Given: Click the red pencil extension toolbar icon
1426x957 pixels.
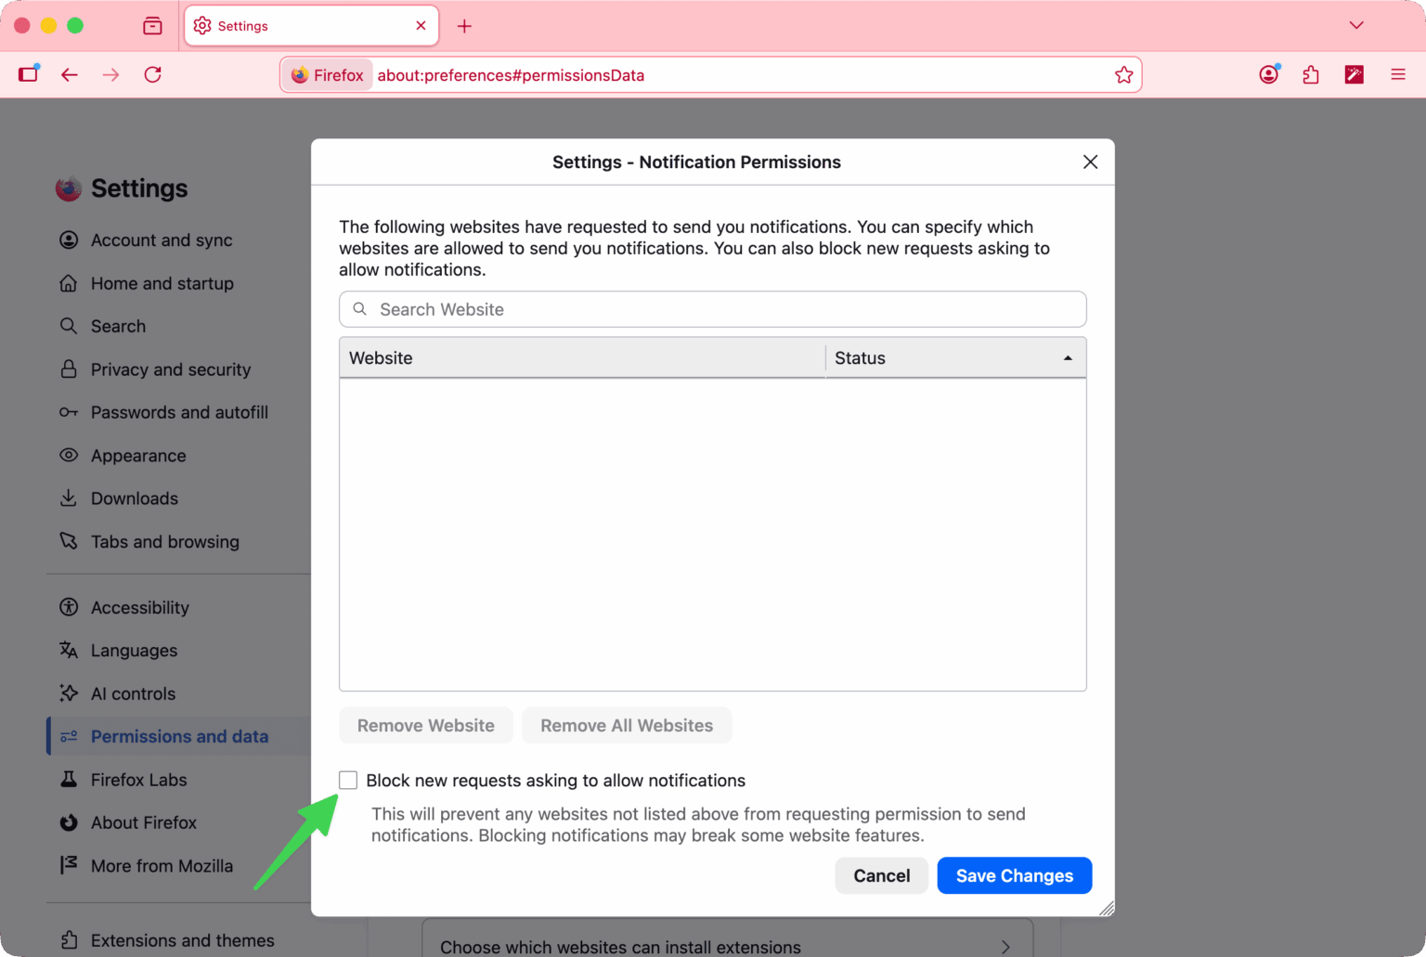Looking at the screenshot, I should pos(1355,74).
